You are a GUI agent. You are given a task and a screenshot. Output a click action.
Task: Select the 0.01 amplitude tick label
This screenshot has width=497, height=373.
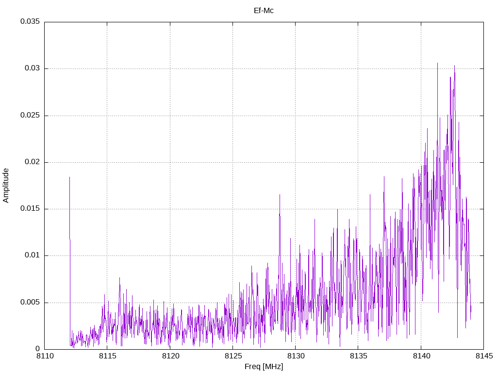click(31, 255)
